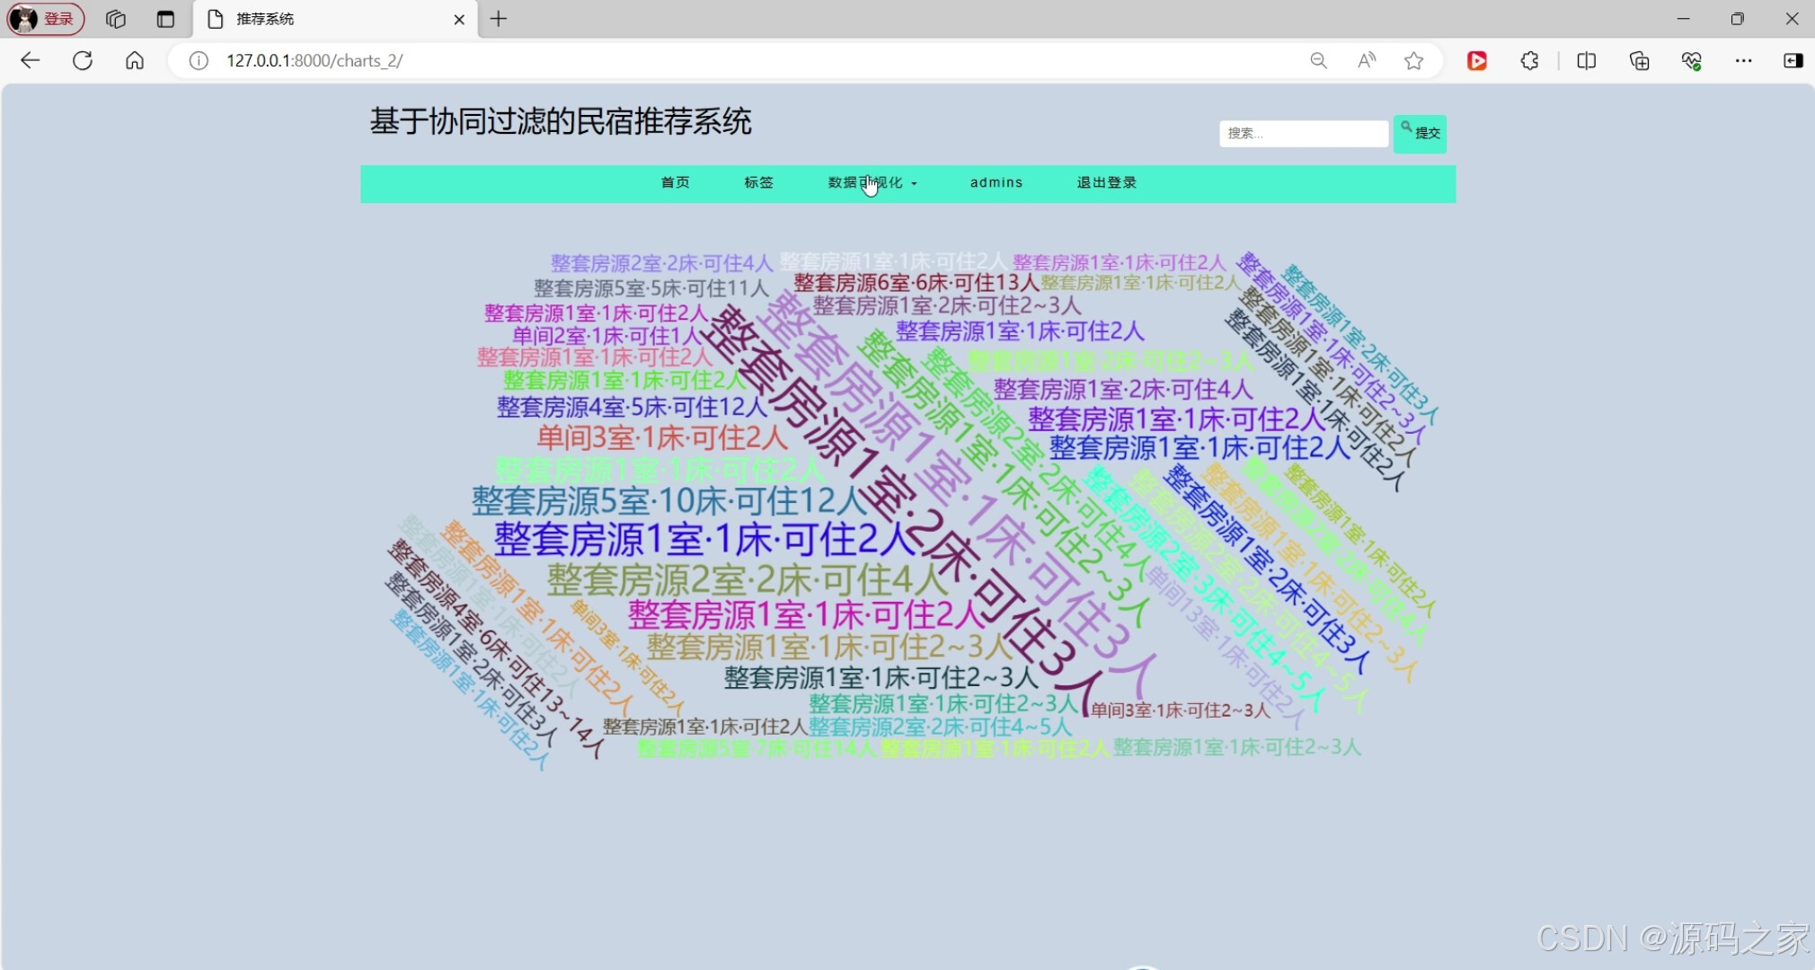Viewport: 1815px width, 970px height.
Task: Switch to the 标签 menu item
Action: 757,182
